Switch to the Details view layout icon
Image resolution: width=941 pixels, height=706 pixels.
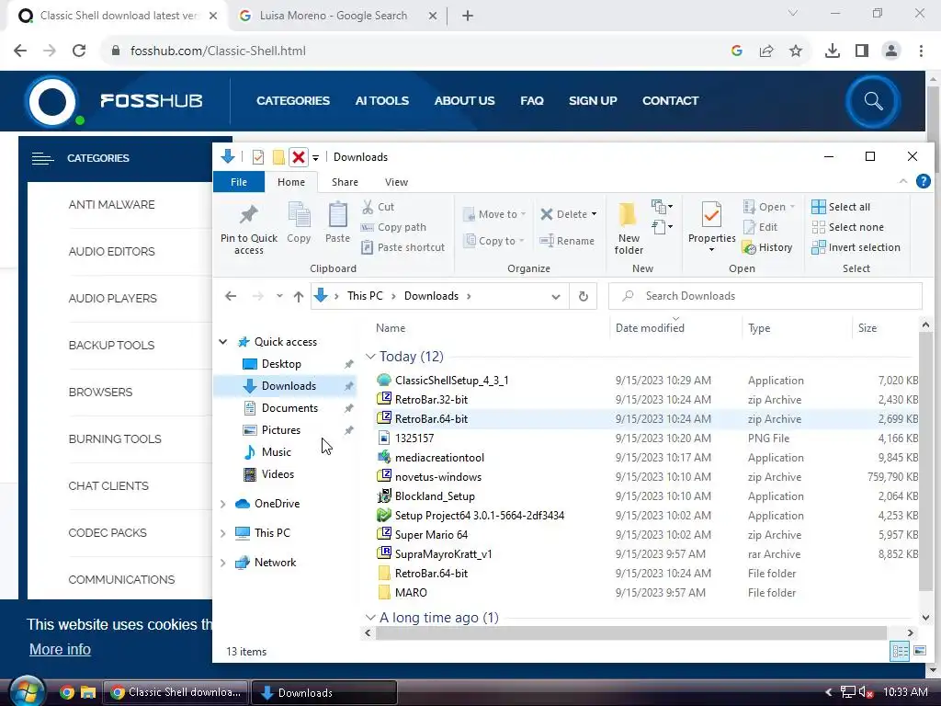point(899,651)
